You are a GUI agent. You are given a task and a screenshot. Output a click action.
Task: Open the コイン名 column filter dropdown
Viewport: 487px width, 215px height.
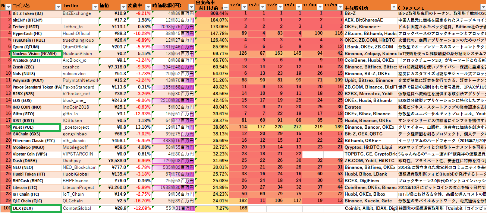click(x=58, y=7)
